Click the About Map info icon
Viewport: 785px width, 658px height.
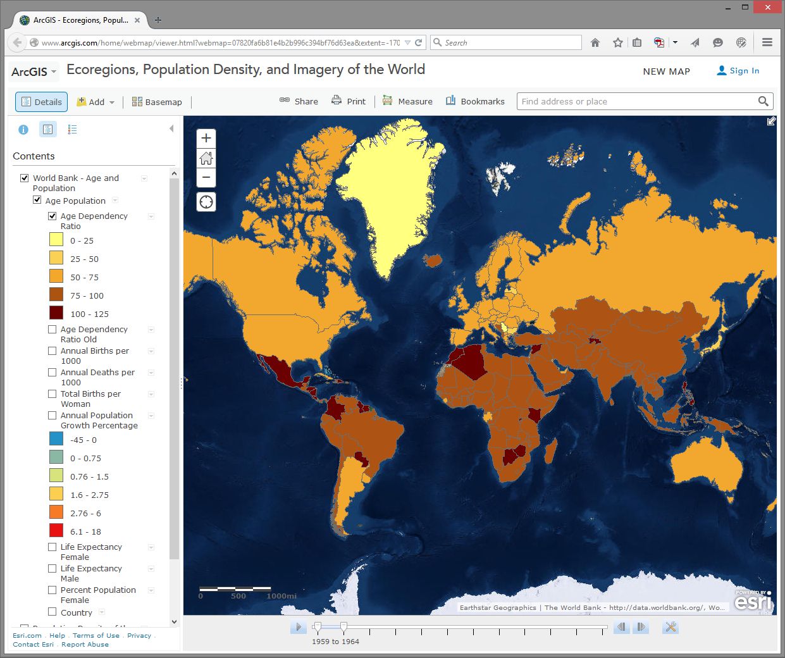tap(23, 128)
